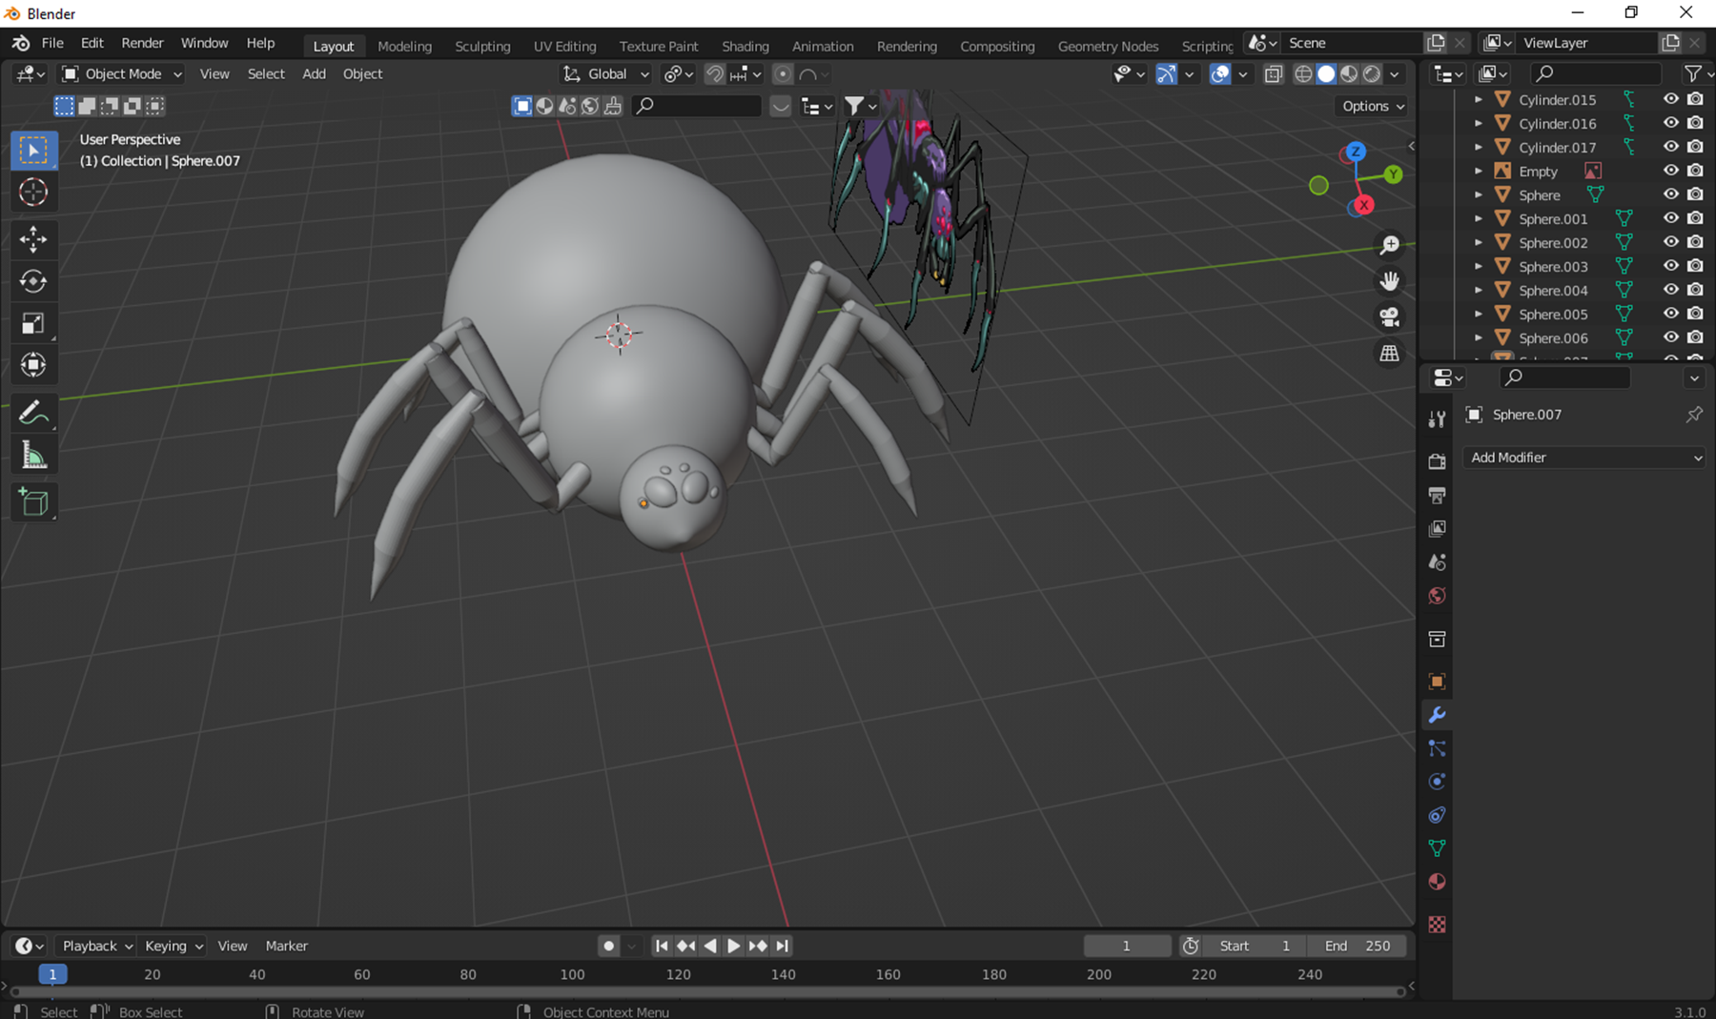
Task: Select the Cursor tool in the toolbar
Action: point(33,193)
